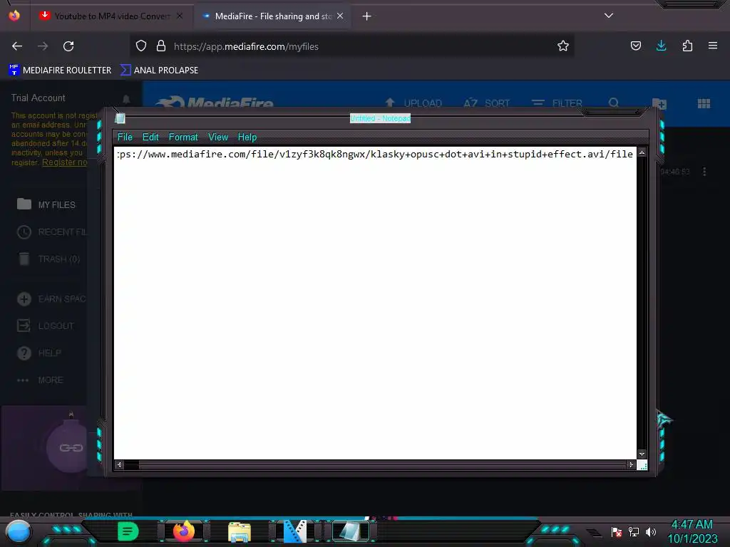Open the Start menu orb

[x=18, y=531]
